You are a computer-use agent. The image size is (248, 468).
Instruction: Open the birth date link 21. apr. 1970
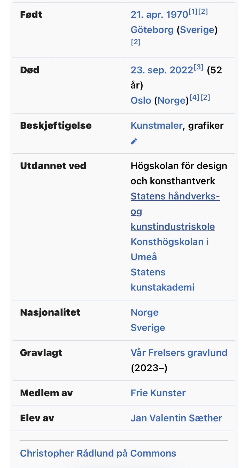click(x=159, y=15)
